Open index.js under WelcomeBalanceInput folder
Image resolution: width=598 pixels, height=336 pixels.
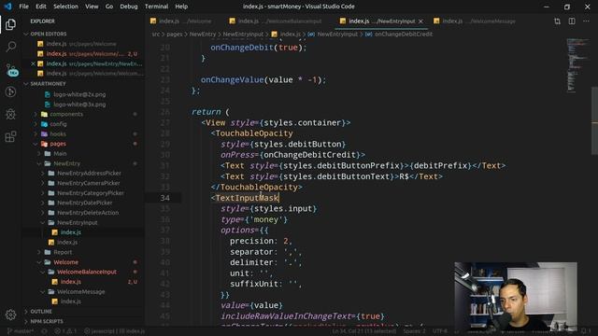tap(71, 282)
